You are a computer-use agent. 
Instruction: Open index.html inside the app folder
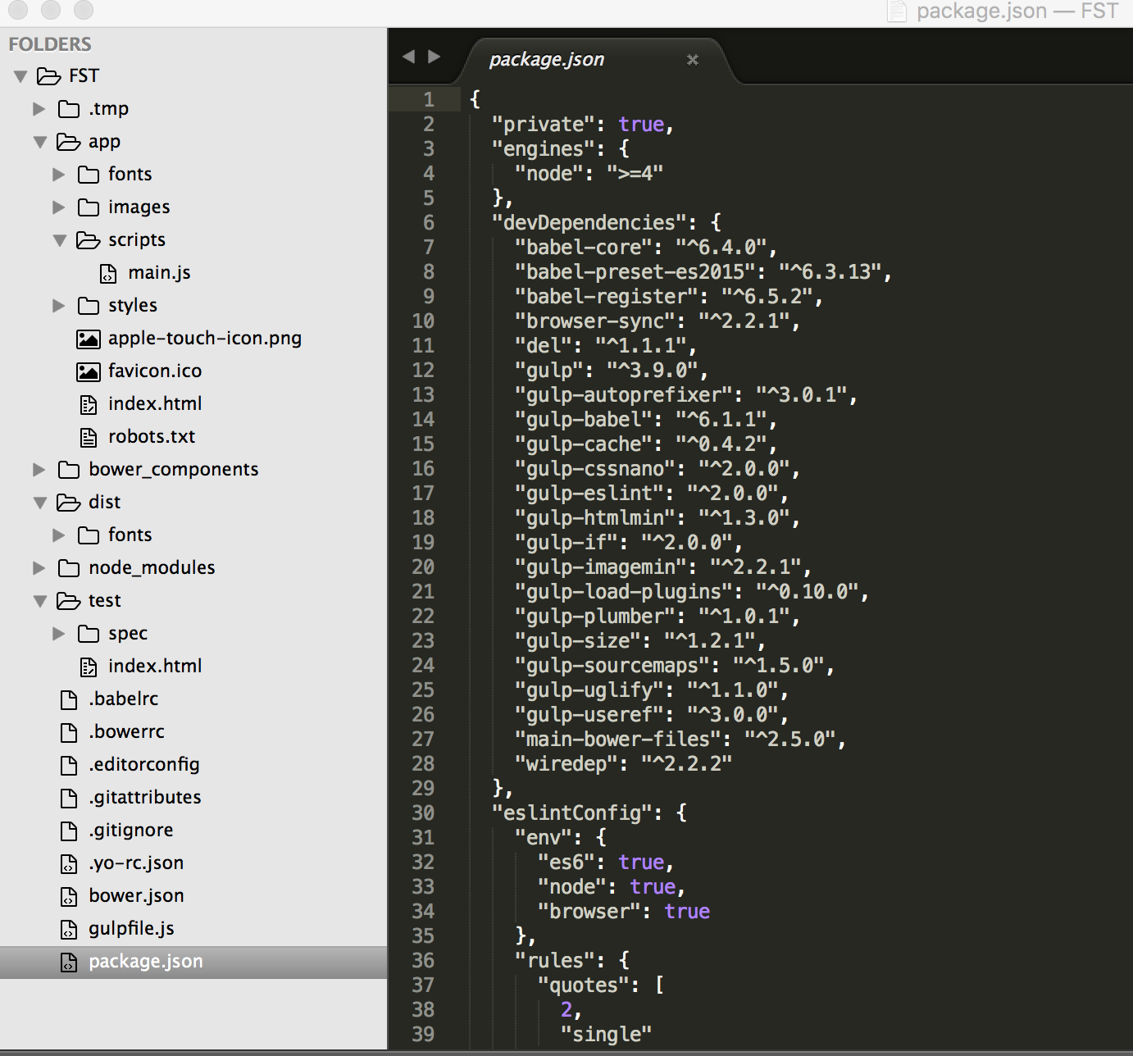(156, 403)
